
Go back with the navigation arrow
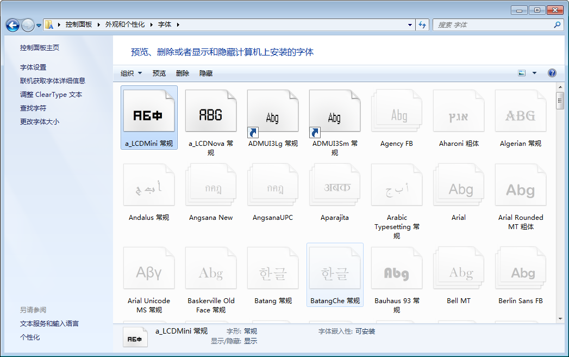(x=13, y=25)
